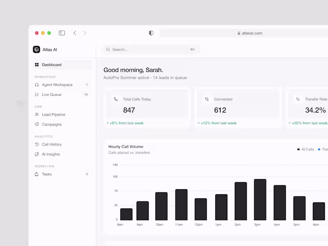Click the privacy shield icon in toolbar
Image resolution: width=328 pixels, height=246 pixels.
tap(151, 33)
